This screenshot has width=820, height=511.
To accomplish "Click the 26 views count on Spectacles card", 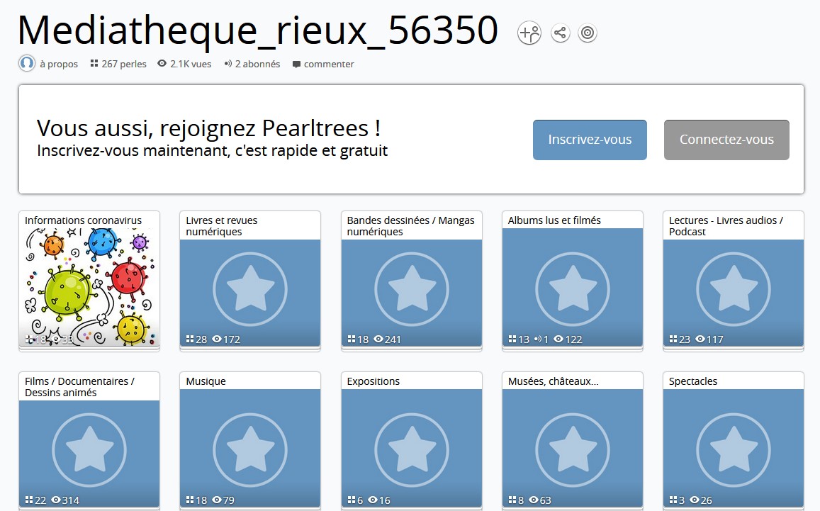I will click(701, 500).
